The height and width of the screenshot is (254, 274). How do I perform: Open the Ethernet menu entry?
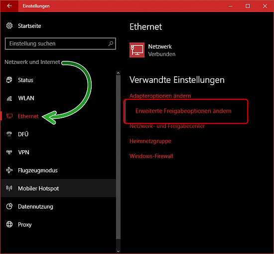pos(59,116)
